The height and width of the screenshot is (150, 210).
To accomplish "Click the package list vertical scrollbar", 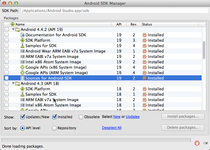I will click(x=204, y=51).
